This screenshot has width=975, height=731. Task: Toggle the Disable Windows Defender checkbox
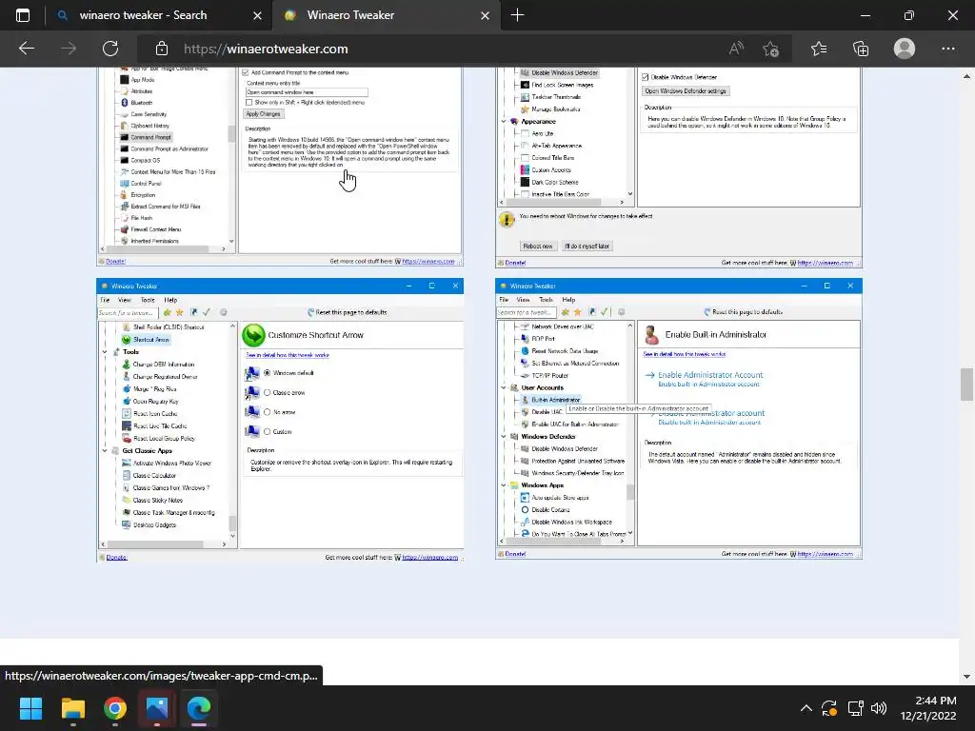(646, 78)
